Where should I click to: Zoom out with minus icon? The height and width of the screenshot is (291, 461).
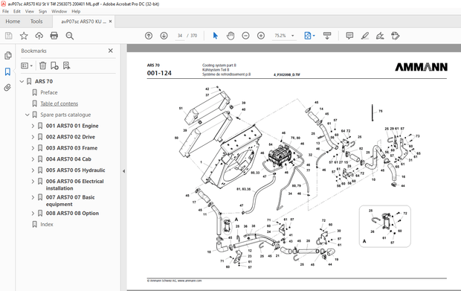coord(245,36)
